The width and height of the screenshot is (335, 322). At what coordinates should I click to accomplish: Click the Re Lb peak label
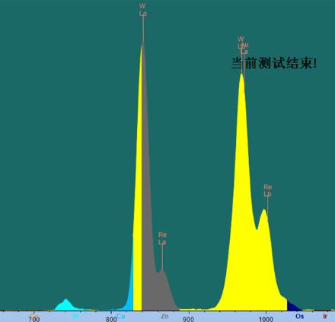[268, 191]
